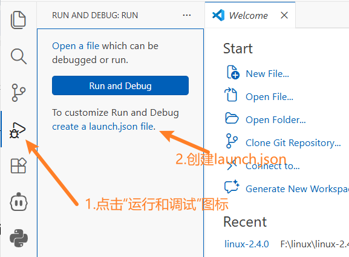This screenshot has height=257, width=349.
Task: Click the Generate New Workspace sparkle icon
Action: click(232, 187)
